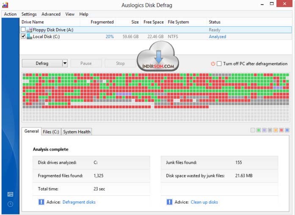
Task: Click the Auslogics app icon in title bar
Action: [5, 5]
